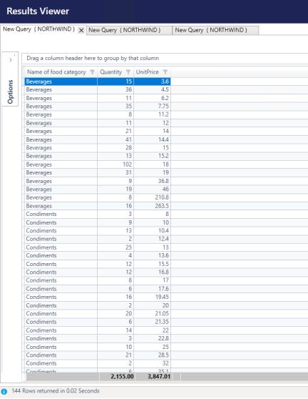This screenshot has width=308, height=399.
Task: Expand the Options side panel chevron
Action: pyautogui.click(x=11, y=60)
